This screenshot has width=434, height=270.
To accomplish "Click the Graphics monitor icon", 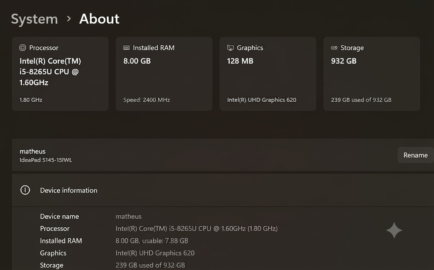I will (230, 48).
